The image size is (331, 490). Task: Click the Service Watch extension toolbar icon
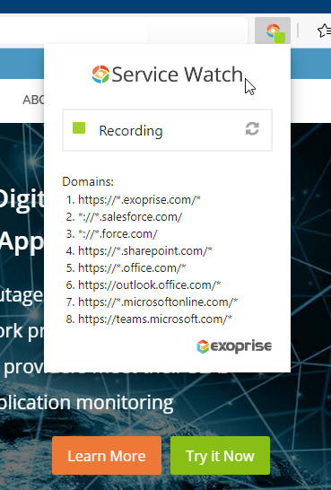273,31
